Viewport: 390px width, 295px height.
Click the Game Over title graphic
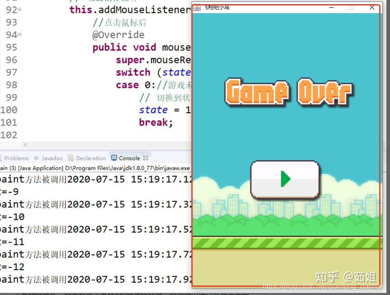point(288,91)
